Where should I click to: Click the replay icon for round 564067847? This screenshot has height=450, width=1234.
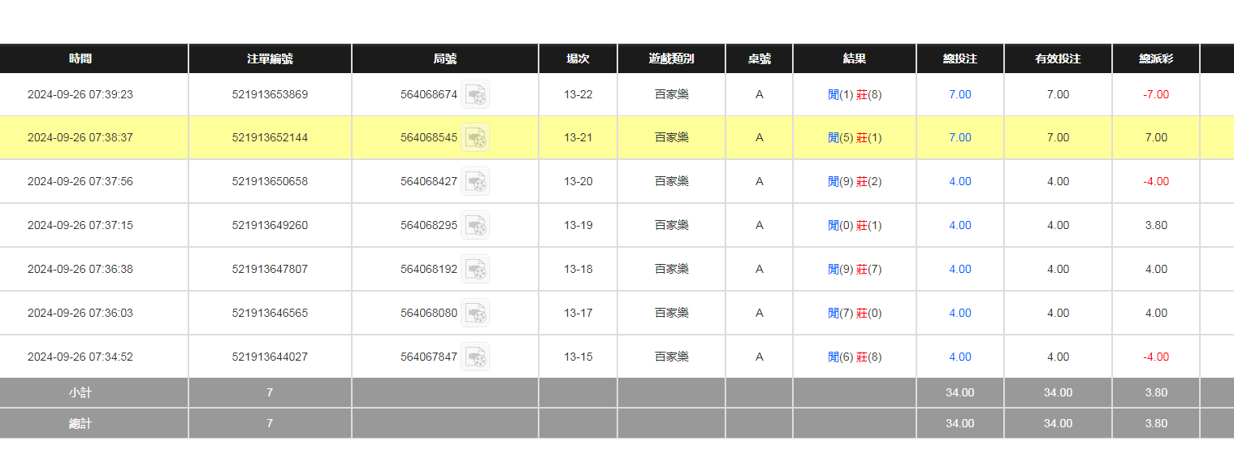pos(475,357)
